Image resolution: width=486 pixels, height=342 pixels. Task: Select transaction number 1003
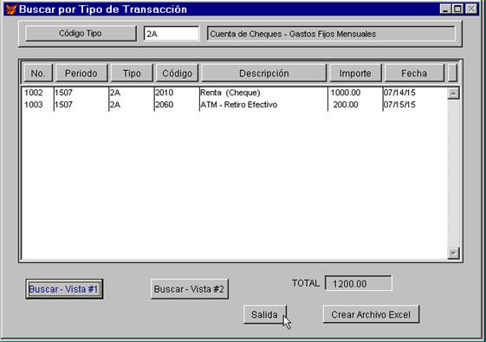pyautogui.click(x=34, y=105)
